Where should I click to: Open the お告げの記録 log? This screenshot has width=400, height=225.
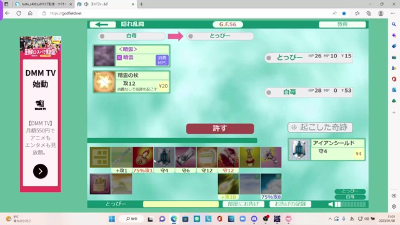(x=290, y=204)
